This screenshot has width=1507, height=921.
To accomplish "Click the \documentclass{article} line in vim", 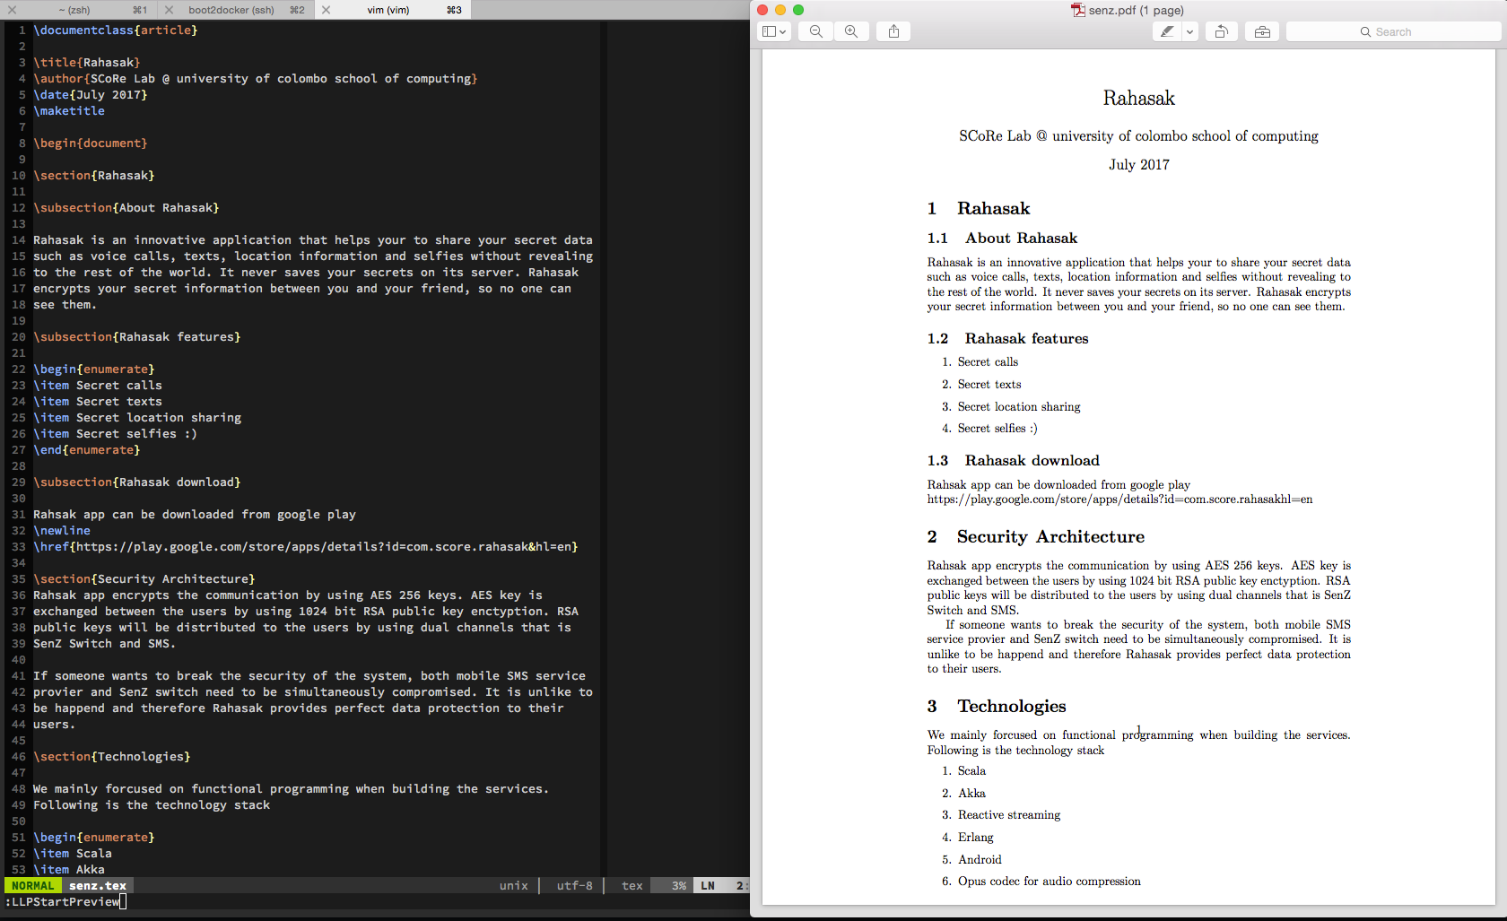I will (116, 30).
